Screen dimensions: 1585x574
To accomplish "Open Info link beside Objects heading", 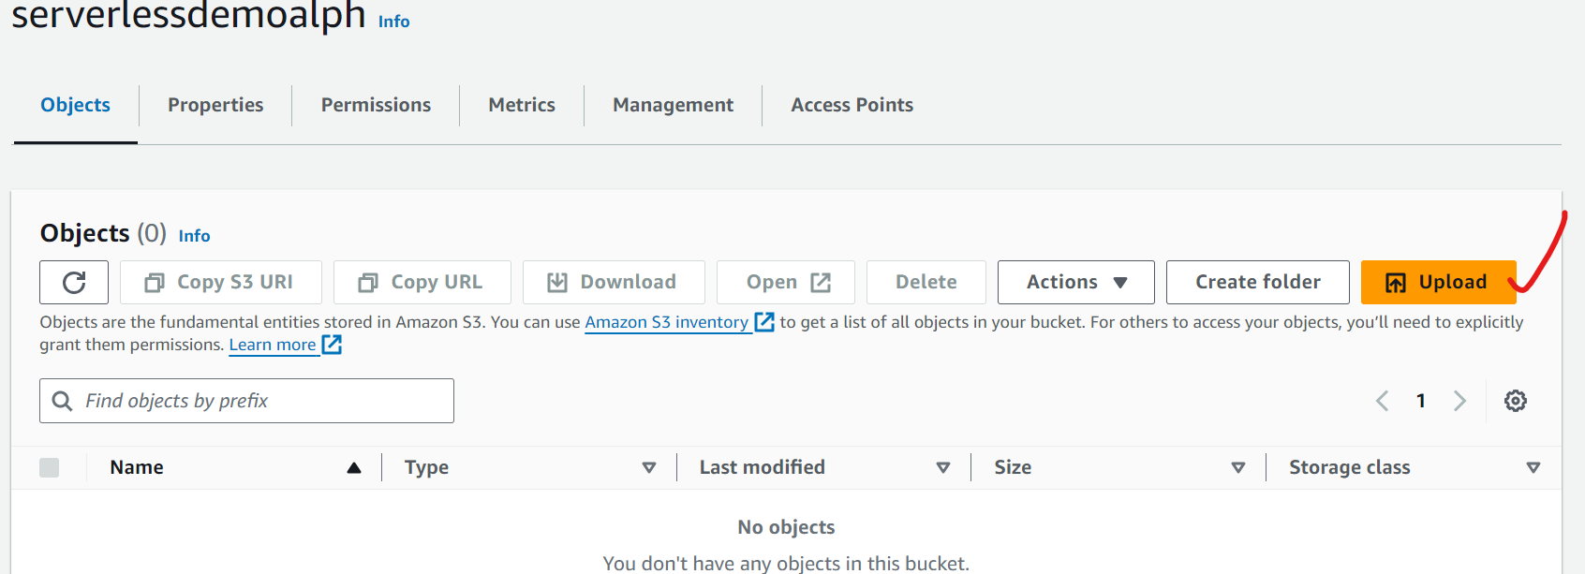I will click(194, 236).
